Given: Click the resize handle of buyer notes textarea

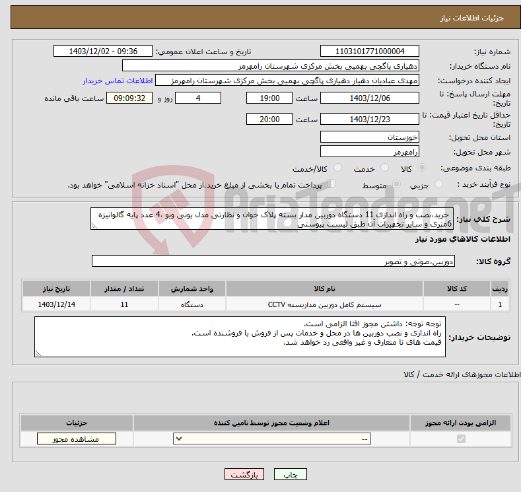Looking at the screenshot, I should click(38, 353).
